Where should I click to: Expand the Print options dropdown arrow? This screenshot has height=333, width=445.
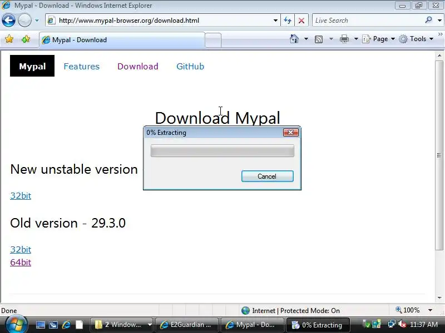356,39
